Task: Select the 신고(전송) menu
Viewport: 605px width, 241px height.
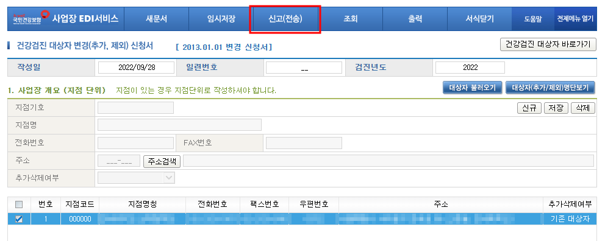Action: coord(285,19)
